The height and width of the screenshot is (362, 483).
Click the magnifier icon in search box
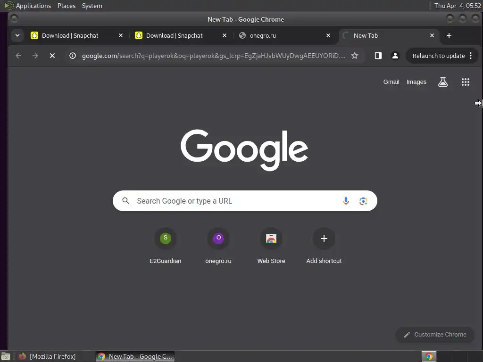[125, 201]
